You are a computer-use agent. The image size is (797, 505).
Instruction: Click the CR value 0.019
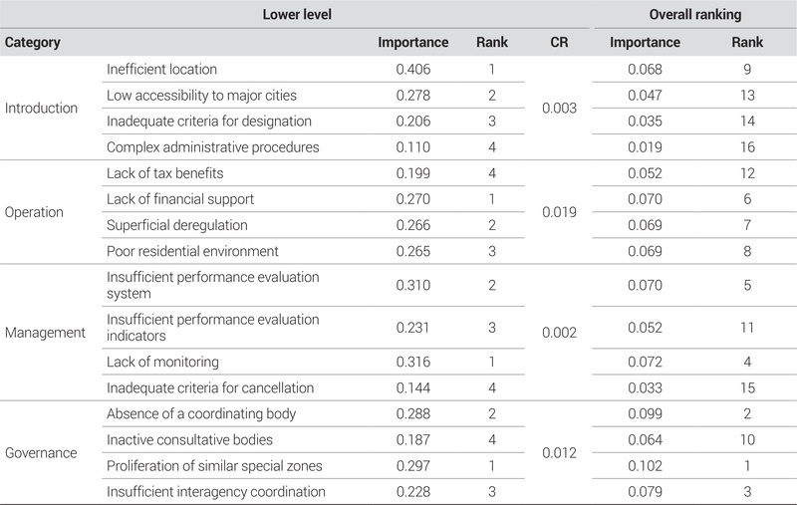559,212
